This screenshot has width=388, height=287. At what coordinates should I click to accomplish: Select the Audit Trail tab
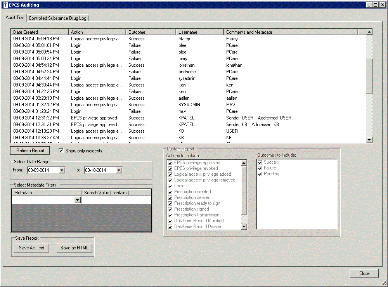point(15,18)
